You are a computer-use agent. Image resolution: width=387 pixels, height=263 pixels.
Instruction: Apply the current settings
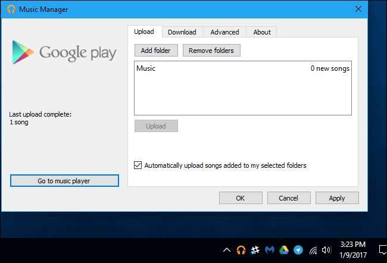337,198
